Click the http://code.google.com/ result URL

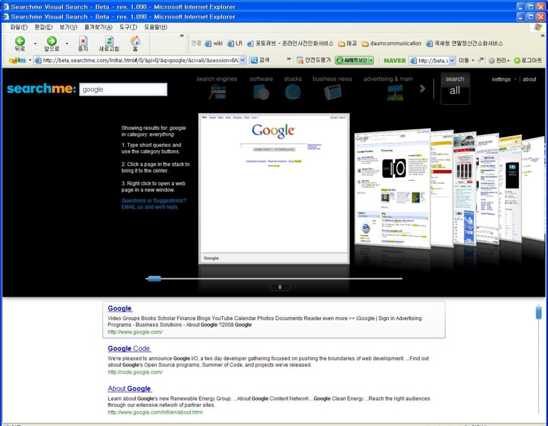point(135,372)
